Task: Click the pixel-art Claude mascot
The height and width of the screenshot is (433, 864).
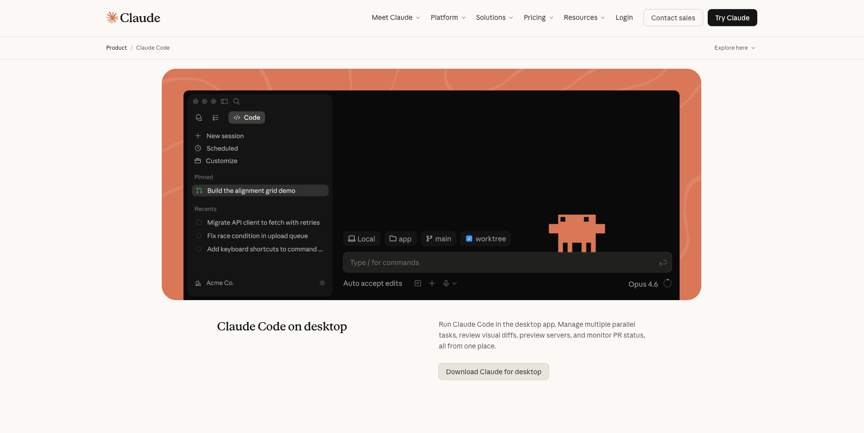Action: point(577,233)
